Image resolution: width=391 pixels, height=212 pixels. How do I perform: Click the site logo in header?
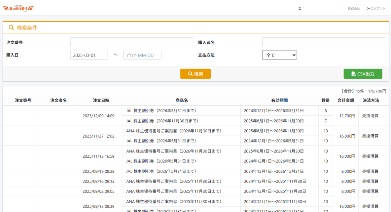pos(18,8)
